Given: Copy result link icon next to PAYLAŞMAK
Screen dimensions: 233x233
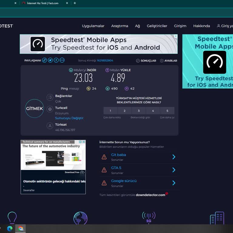Looking at the screenshot, I should pyautogui.click(x=44, y=60).
